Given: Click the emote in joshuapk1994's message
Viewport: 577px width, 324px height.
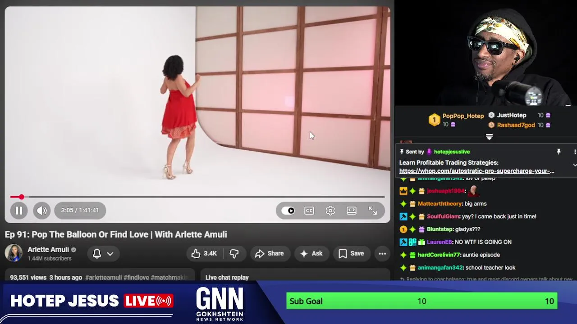Looking at the screenshot, I should (472, 191).
